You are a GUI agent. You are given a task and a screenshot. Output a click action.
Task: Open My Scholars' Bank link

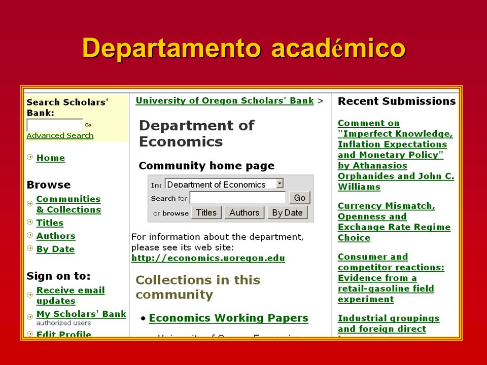point(81,314)
